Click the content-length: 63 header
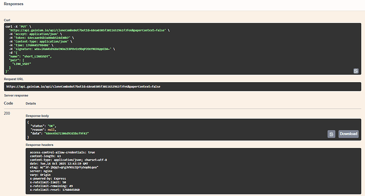365x196 pixels. pos(45,156)
